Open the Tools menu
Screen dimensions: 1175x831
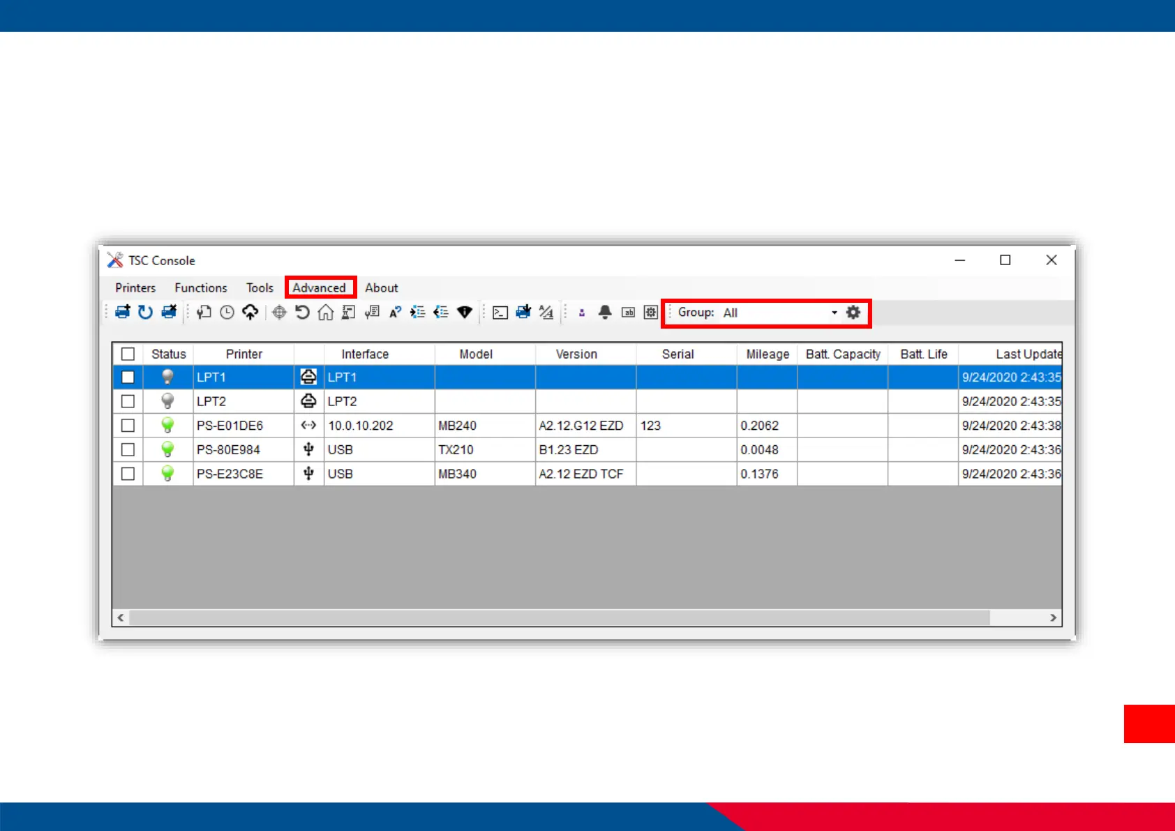pos(260,287)
